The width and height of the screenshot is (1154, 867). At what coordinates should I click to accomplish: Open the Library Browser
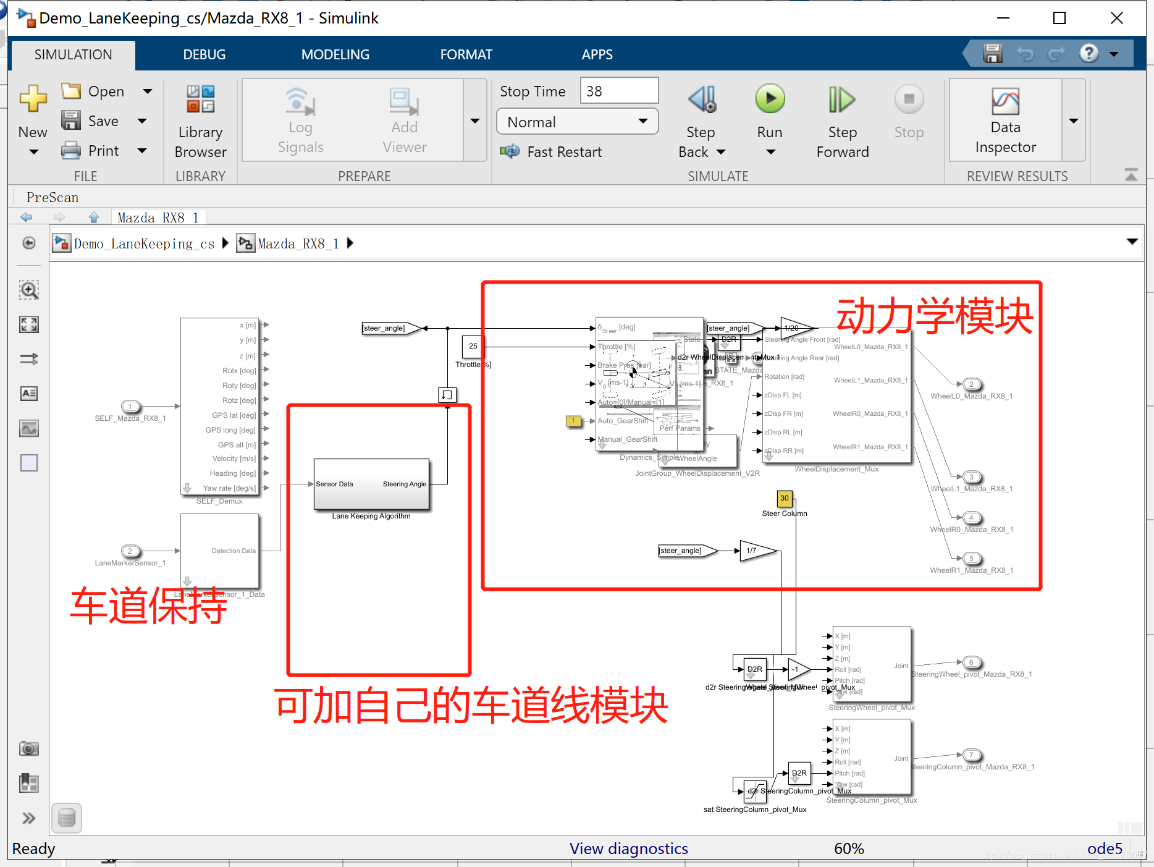200,121
